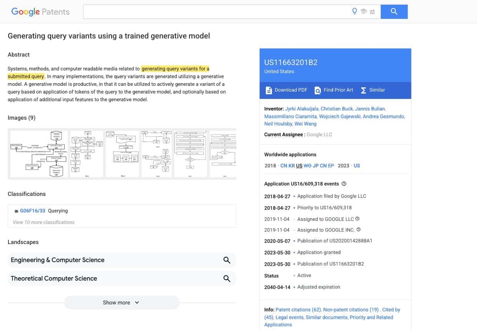Click help icon next to GOOGLE INC.
The image size is (477, 331).
tap(359, 229)
